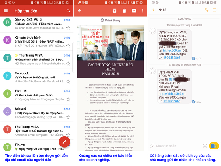The height and width of the screenshot is (166, 221).
Task: Open the Kế toán thực hành email
Action: [37, 40]
